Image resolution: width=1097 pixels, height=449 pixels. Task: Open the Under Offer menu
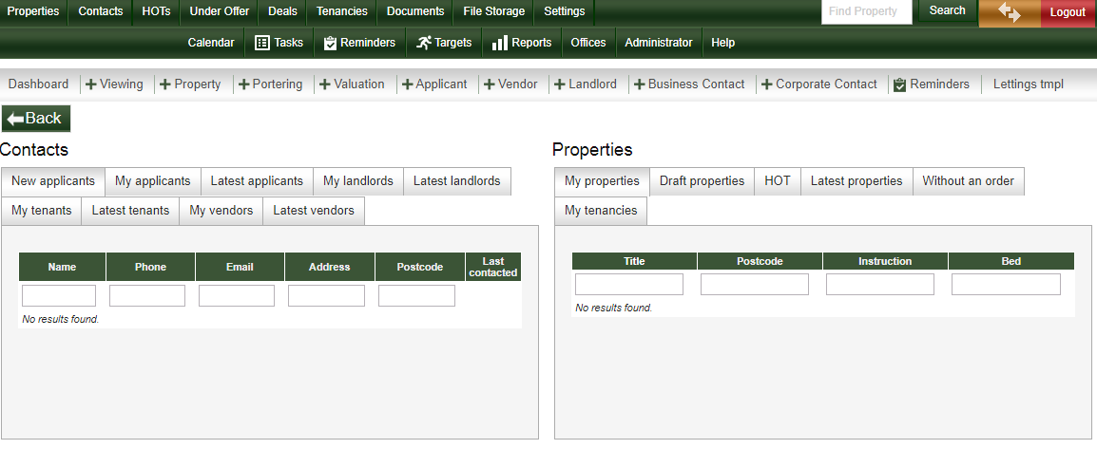(x=219, y=12)
